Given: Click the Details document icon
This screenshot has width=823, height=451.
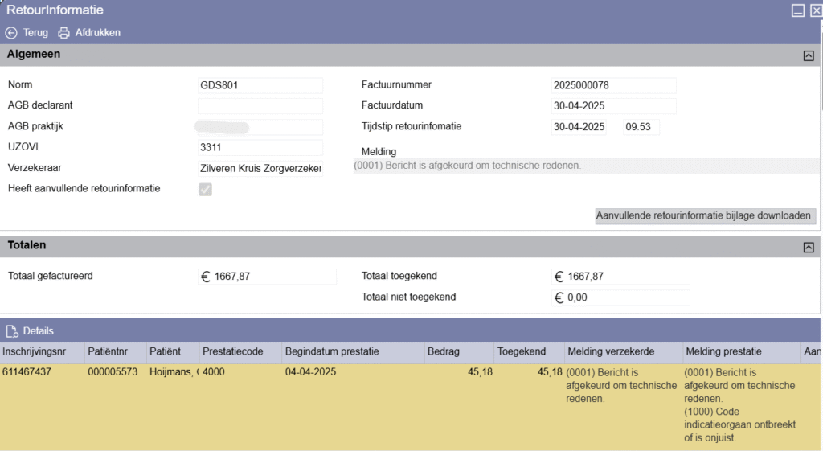Looking at the screenshot, I should (12, 331).
